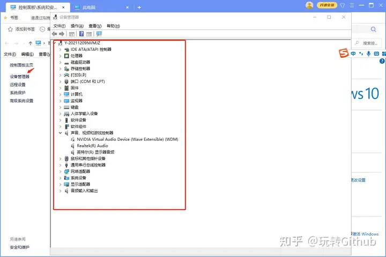Image resolution: width=386 pixels, height=257 pixels.
Task: Select the 端口 (COM 和 LPT) port icon
Action: (66, 81)
